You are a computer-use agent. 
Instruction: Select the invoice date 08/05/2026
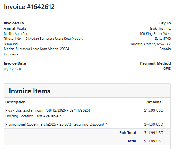coord(12,69)
